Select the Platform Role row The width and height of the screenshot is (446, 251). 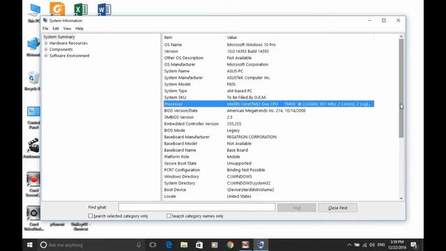click(269, 157)
